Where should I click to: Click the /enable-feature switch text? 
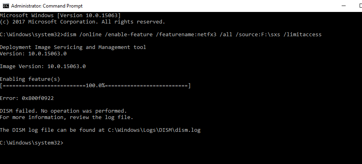(x=128, y=35)
